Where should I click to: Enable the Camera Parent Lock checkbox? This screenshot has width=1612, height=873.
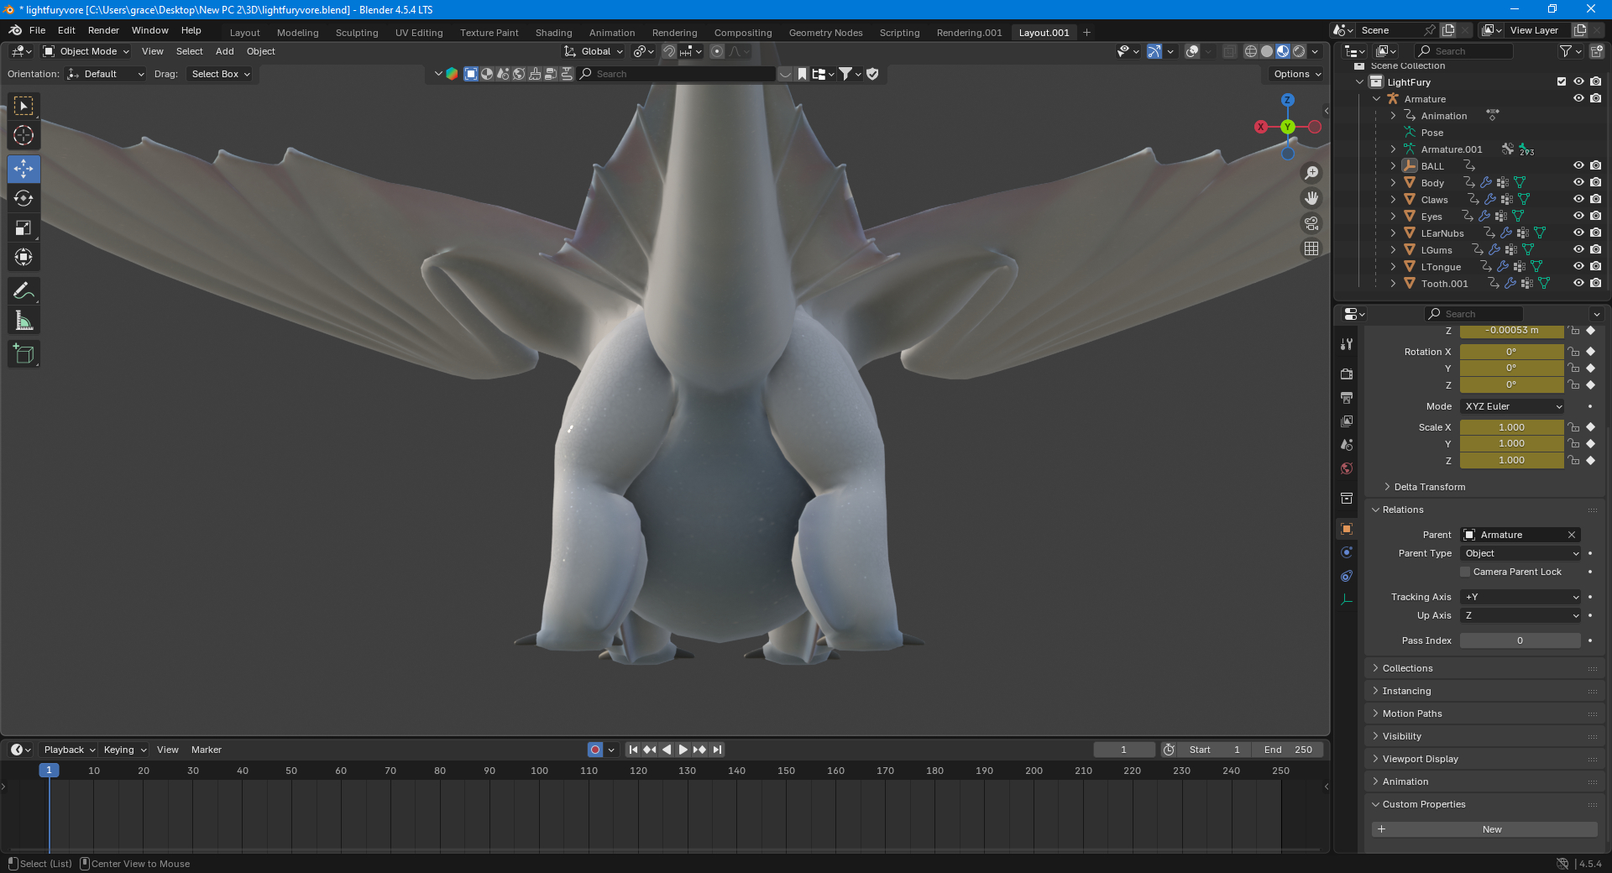[1466, 572]
